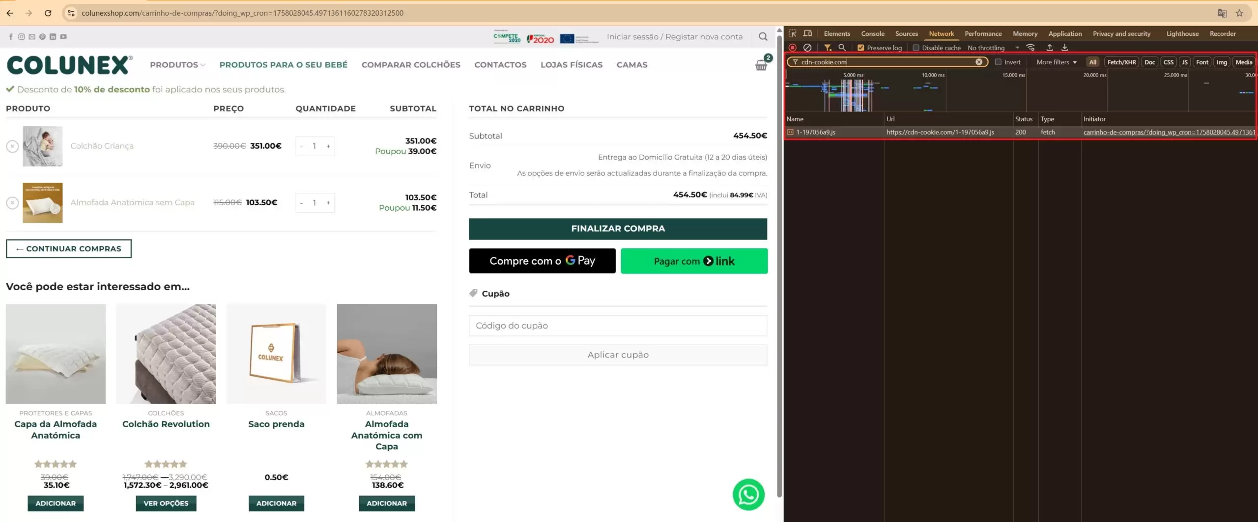Screen dimensions: 1258x522
Task: Click the CONTINUAR COMPRAS button
Action: (69, 248)
